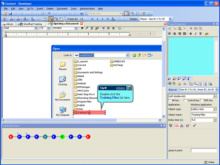Click the Program Files folder
The image size is (220, 165).
pos(83,102)
